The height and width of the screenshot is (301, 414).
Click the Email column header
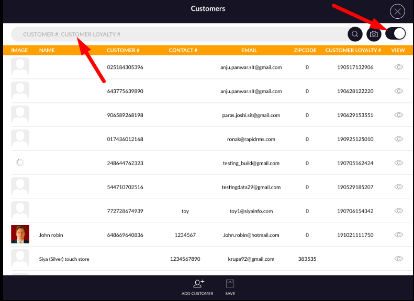(x=249, y=51)
